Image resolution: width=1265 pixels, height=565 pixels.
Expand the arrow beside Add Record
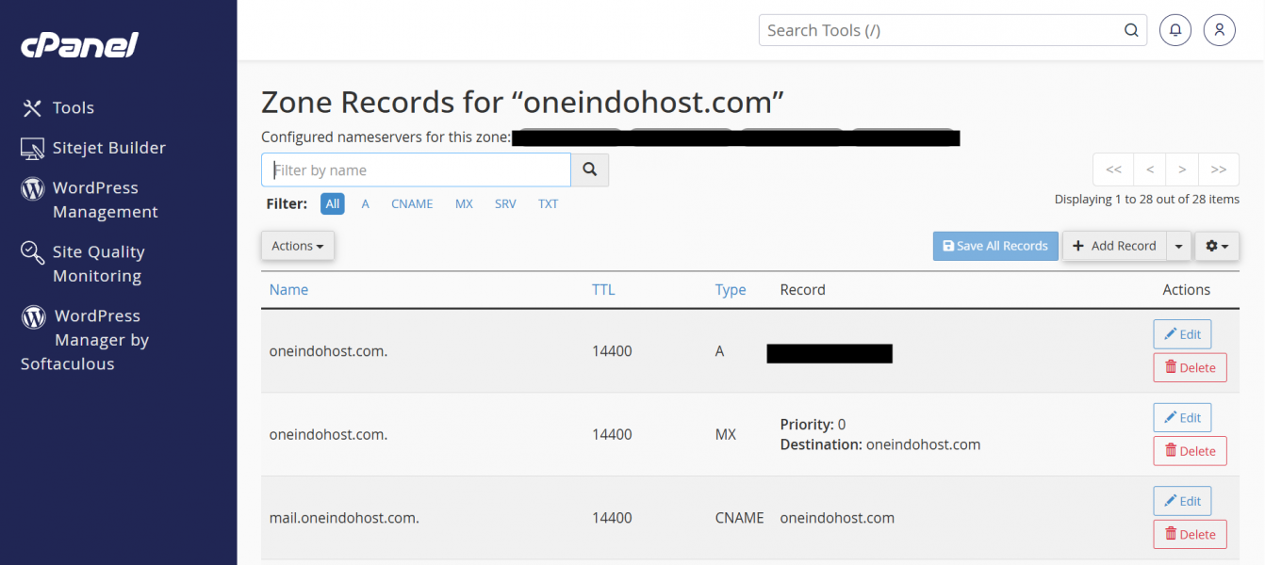pos(1178,246)
